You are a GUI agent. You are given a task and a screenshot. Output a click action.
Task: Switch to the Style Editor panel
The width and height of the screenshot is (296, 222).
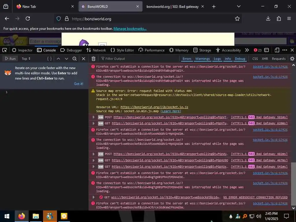click(122, 50)
